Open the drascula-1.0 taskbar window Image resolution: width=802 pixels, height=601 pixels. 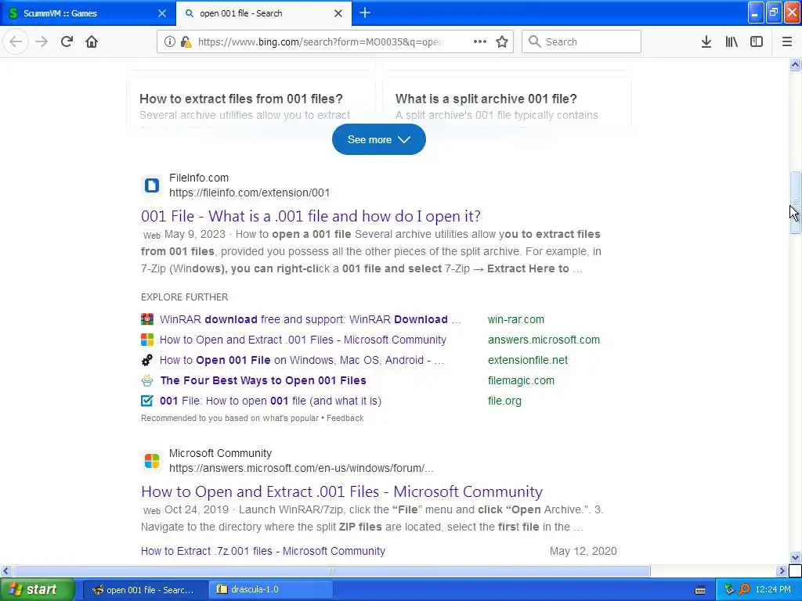pos(271,590)
